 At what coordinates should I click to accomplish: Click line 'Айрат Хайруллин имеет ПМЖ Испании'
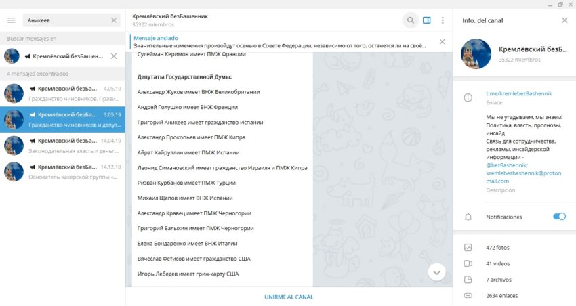pyautogui.click(x=188, y=152)
